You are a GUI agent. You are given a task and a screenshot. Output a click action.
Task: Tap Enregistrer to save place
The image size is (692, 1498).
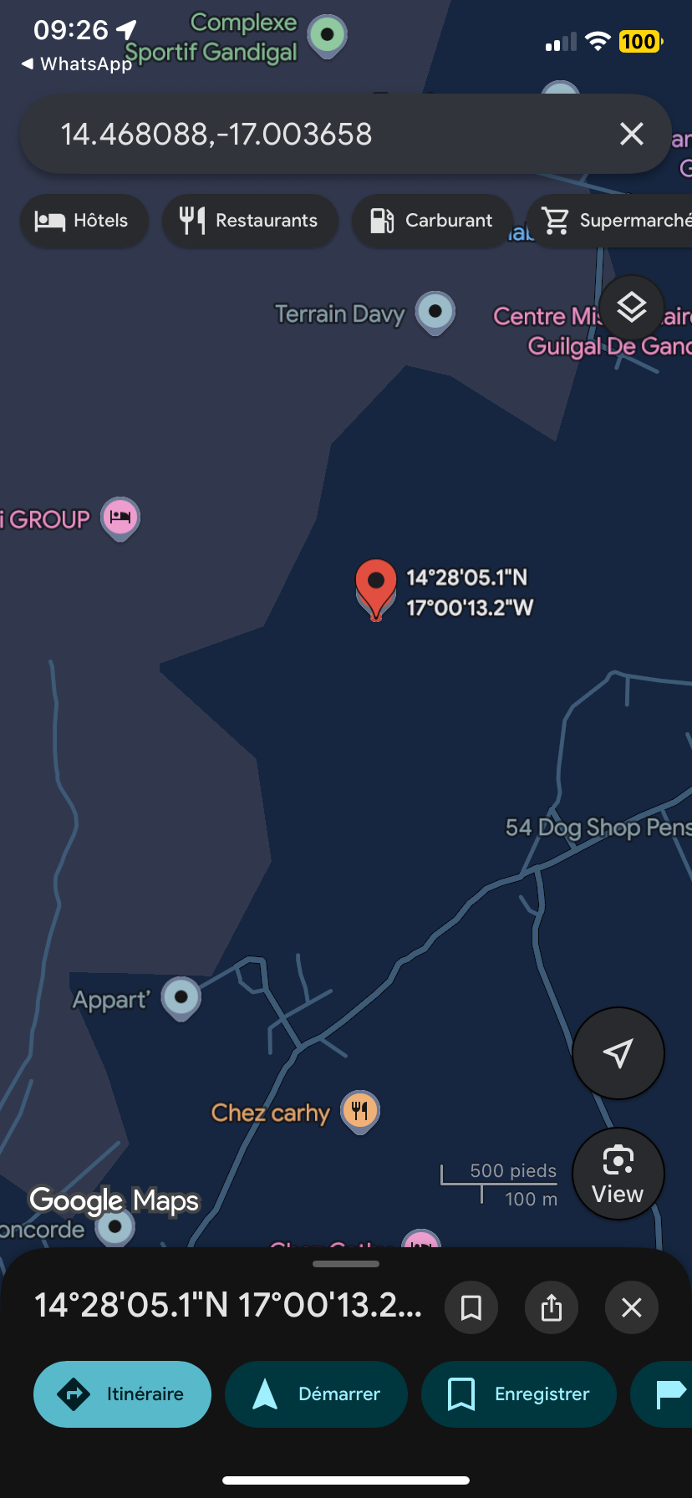(x=519, y=1394)
